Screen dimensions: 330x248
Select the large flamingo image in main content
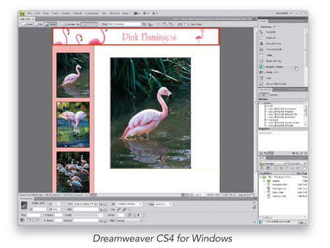[x=150, y=113]
